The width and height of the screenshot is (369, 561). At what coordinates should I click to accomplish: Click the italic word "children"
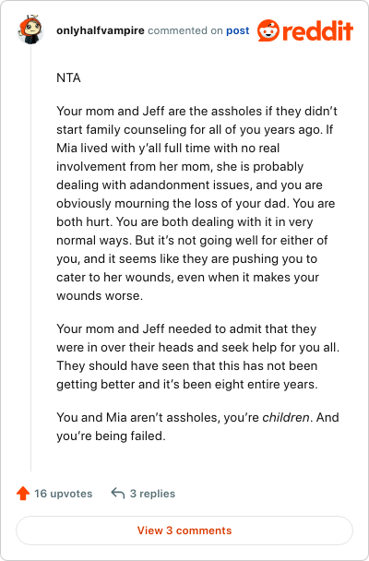tap(286, 418)
